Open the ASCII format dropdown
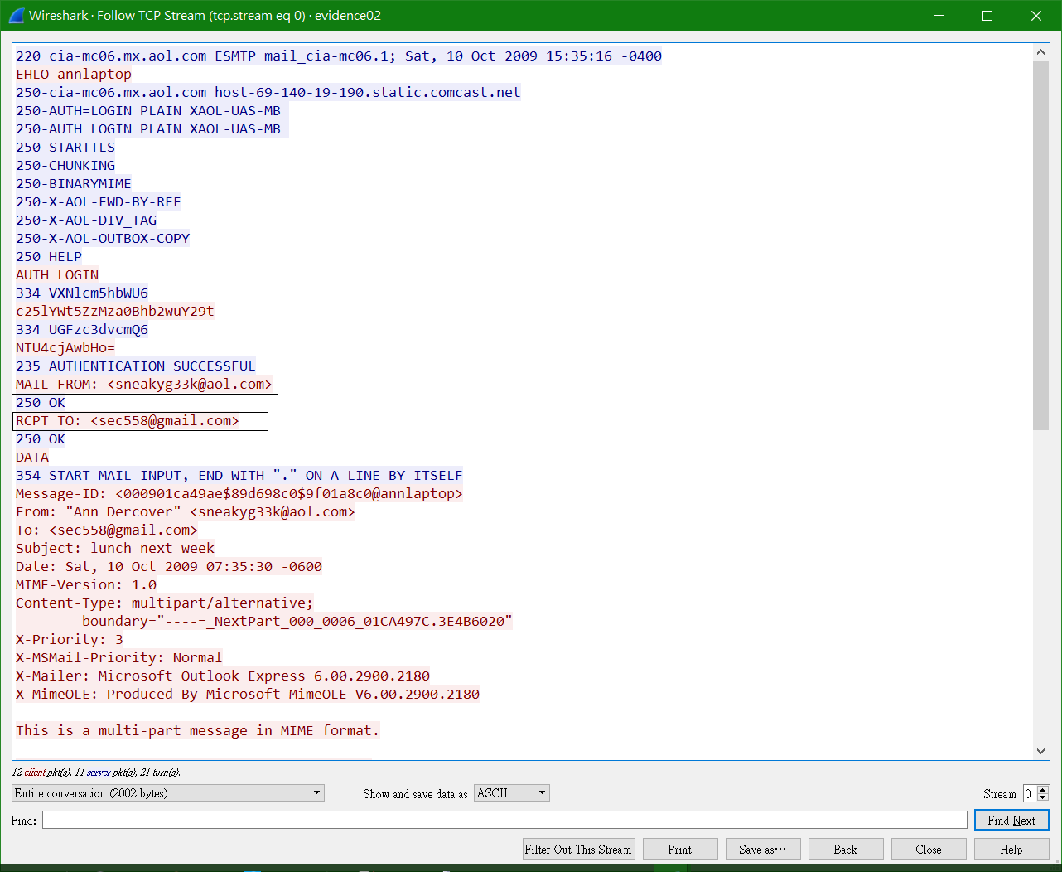Viewport: 1062px width, 872px height. pyautogui.click(x=511, y=793)
